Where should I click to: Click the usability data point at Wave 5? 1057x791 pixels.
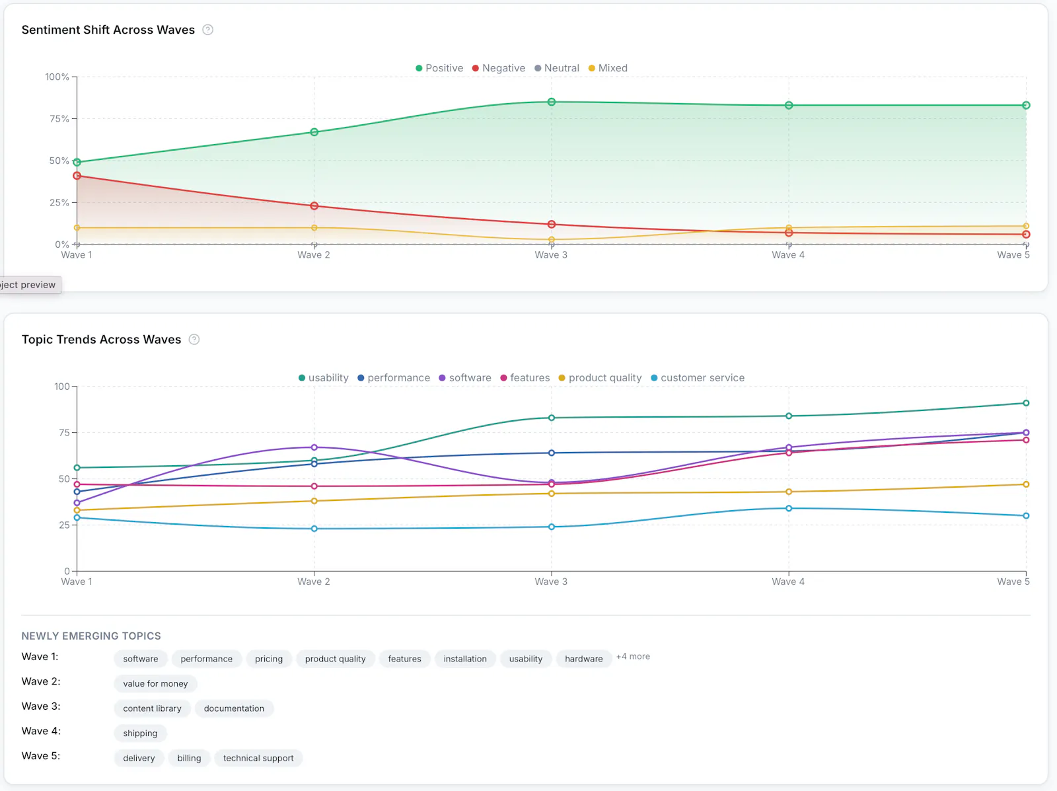tap(1026, 403)
